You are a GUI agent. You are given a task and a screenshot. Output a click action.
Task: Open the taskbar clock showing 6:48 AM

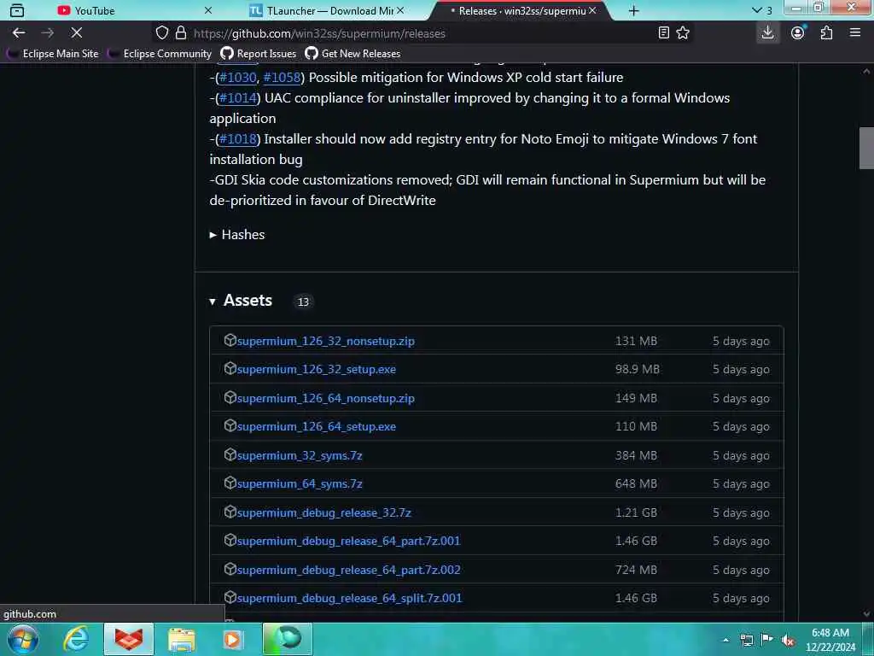click(830, 640)
